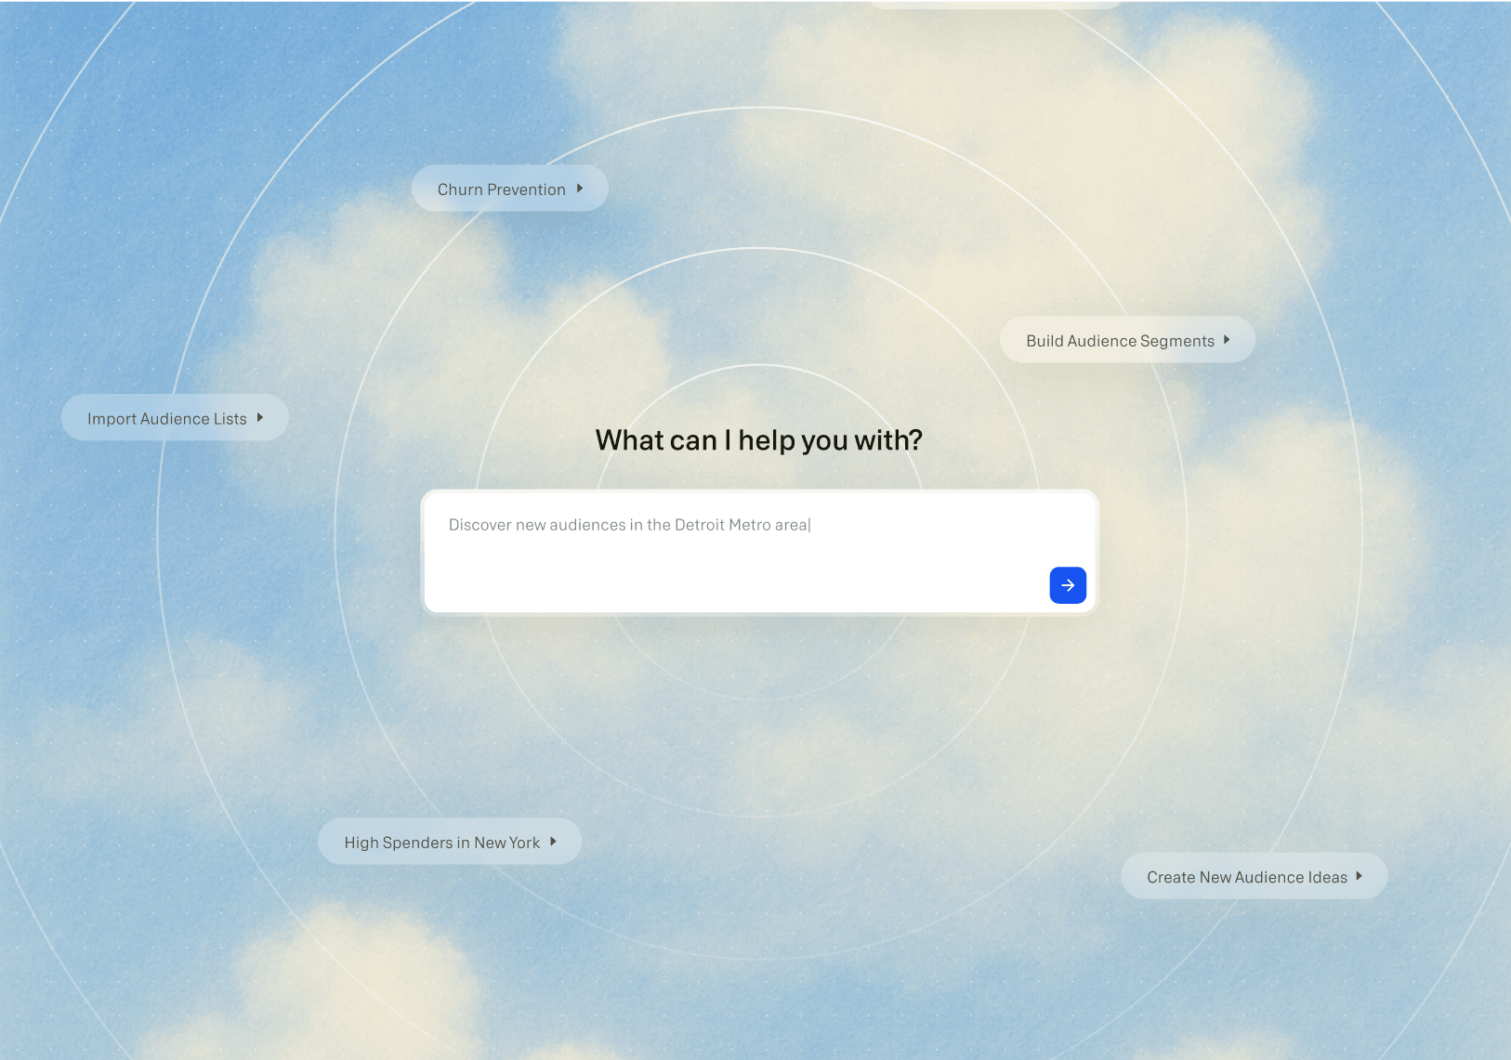Choose the High Spenders in New York suggestion

point(450,842)
